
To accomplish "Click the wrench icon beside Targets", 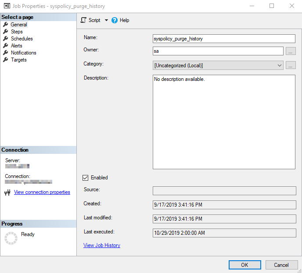I will 6,60.
